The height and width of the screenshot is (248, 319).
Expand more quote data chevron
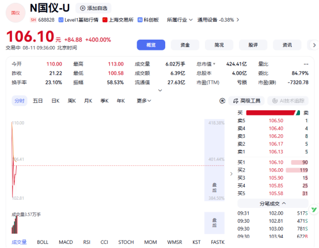pos(160,90)
